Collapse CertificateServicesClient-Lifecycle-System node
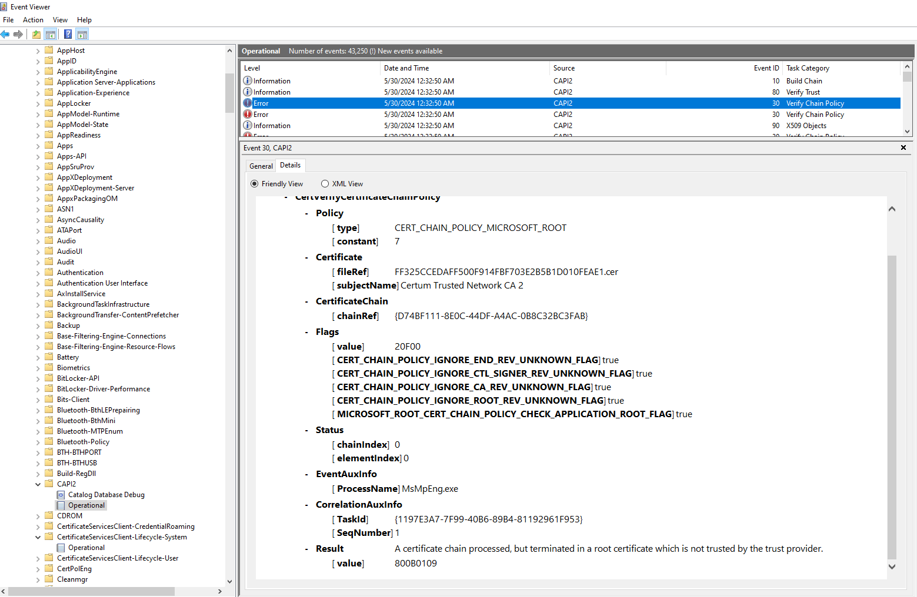Viewport: 917px width, 597px height. point(38,537)
